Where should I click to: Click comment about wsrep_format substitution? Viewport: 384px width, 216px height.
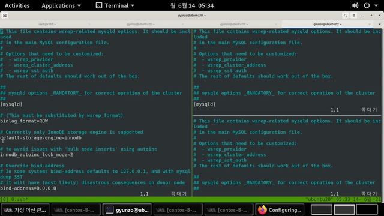62,115
